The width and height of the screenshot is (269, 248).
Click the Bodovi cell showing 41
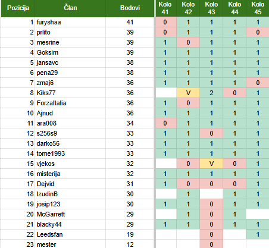[x=130, y=22]
